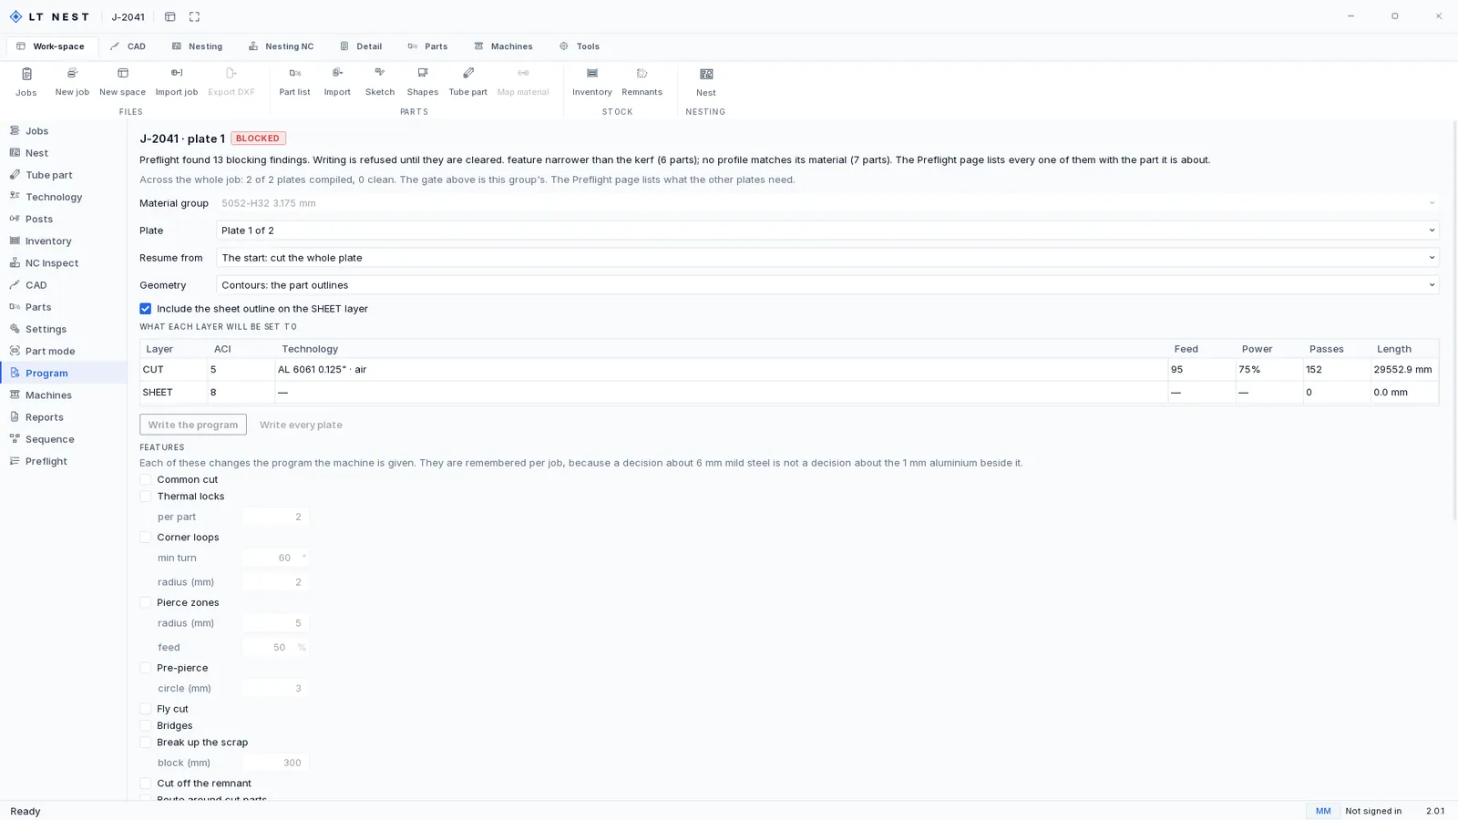Viewport: 1458px width, 820px height.
Task: Open the Part list tool
Action: 294,81
